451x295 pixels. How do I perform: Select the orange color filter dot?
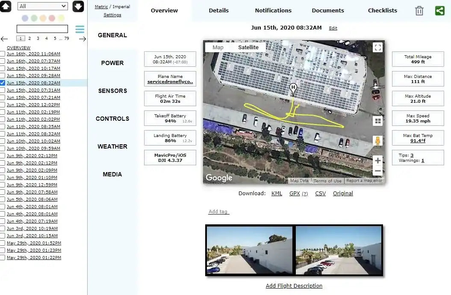pyautogui.click(x=43, y=18)
